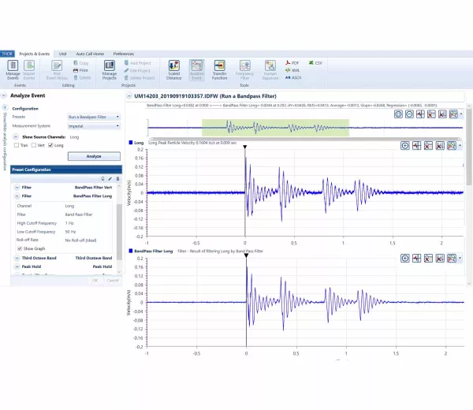Expand the BandPass Filter Vert row
Image resolution: width=473 pixels, height=410 pixels.
pos(17,188)
